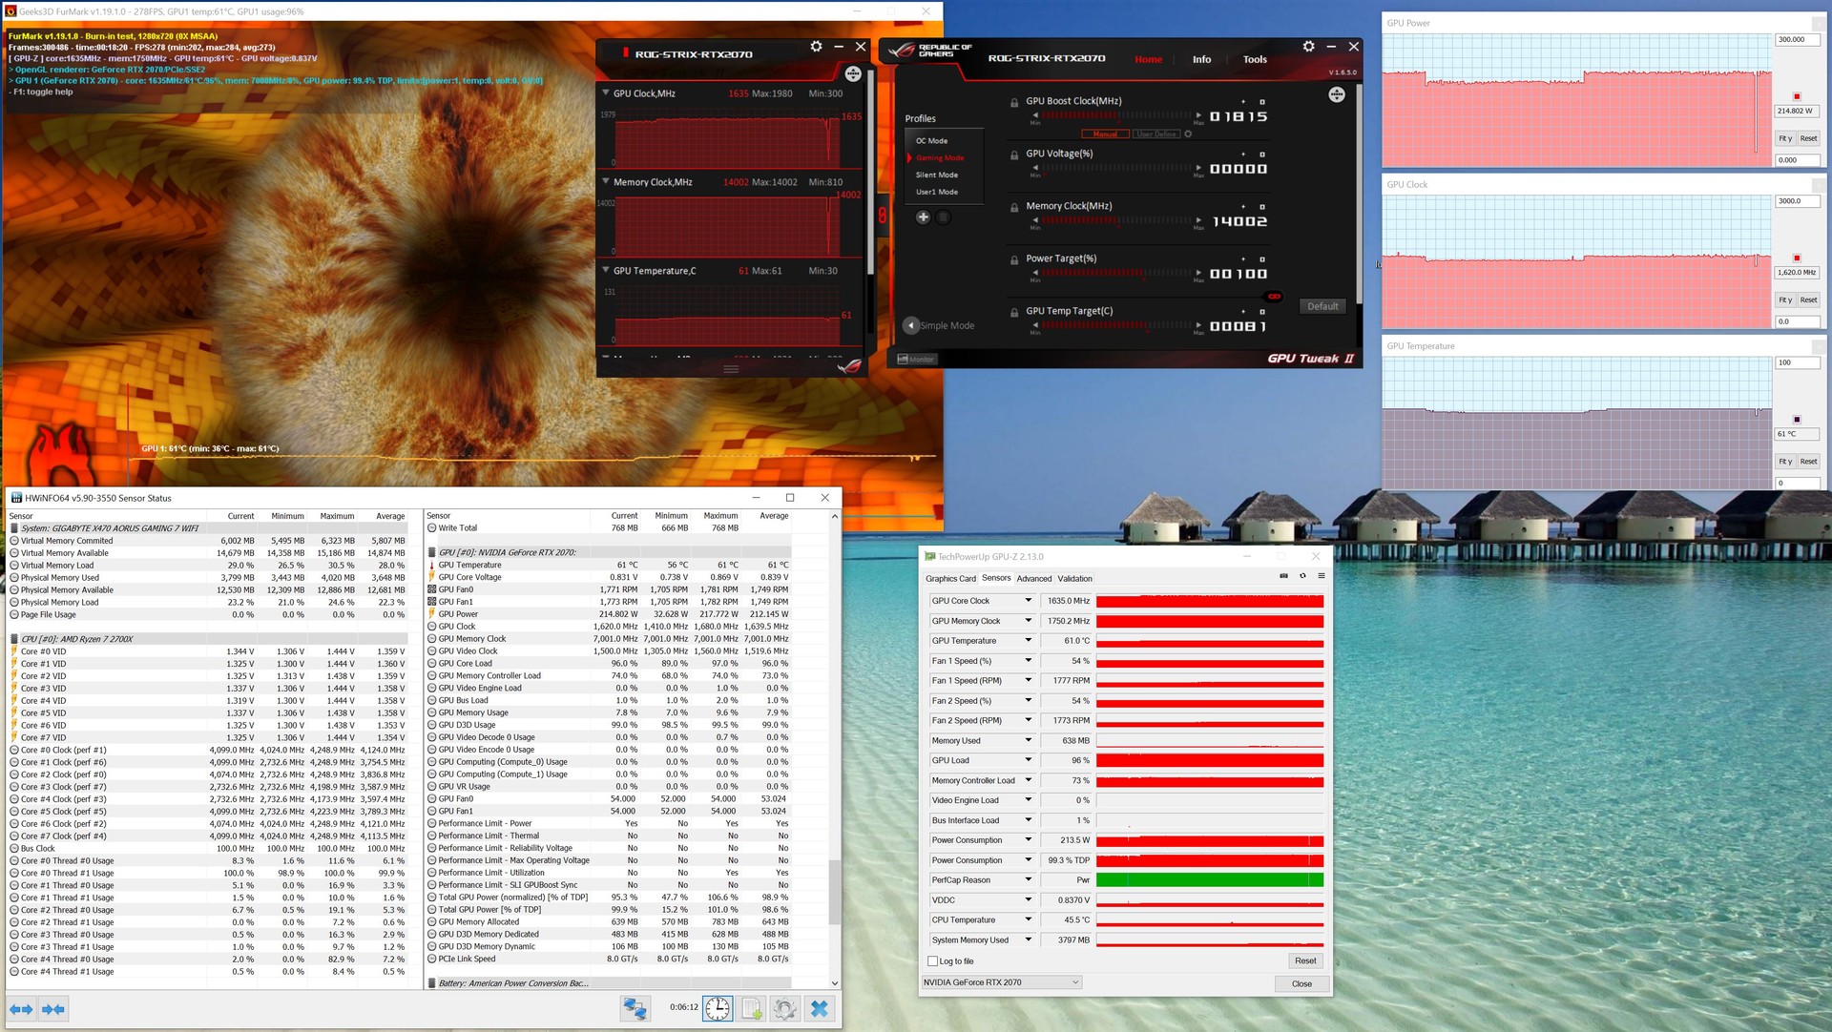The width and height of the screenshot is (1832, 1032).
Task: Switch to GPU-Z Advanced tab
Action: (1033, 579)
